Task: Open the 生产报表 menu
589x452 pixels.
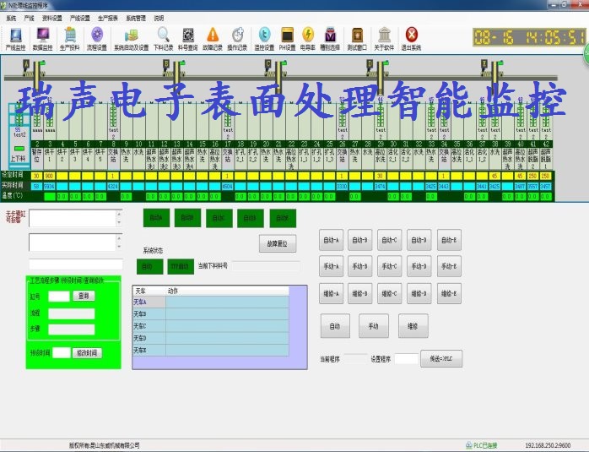Action: click(108, 18)
